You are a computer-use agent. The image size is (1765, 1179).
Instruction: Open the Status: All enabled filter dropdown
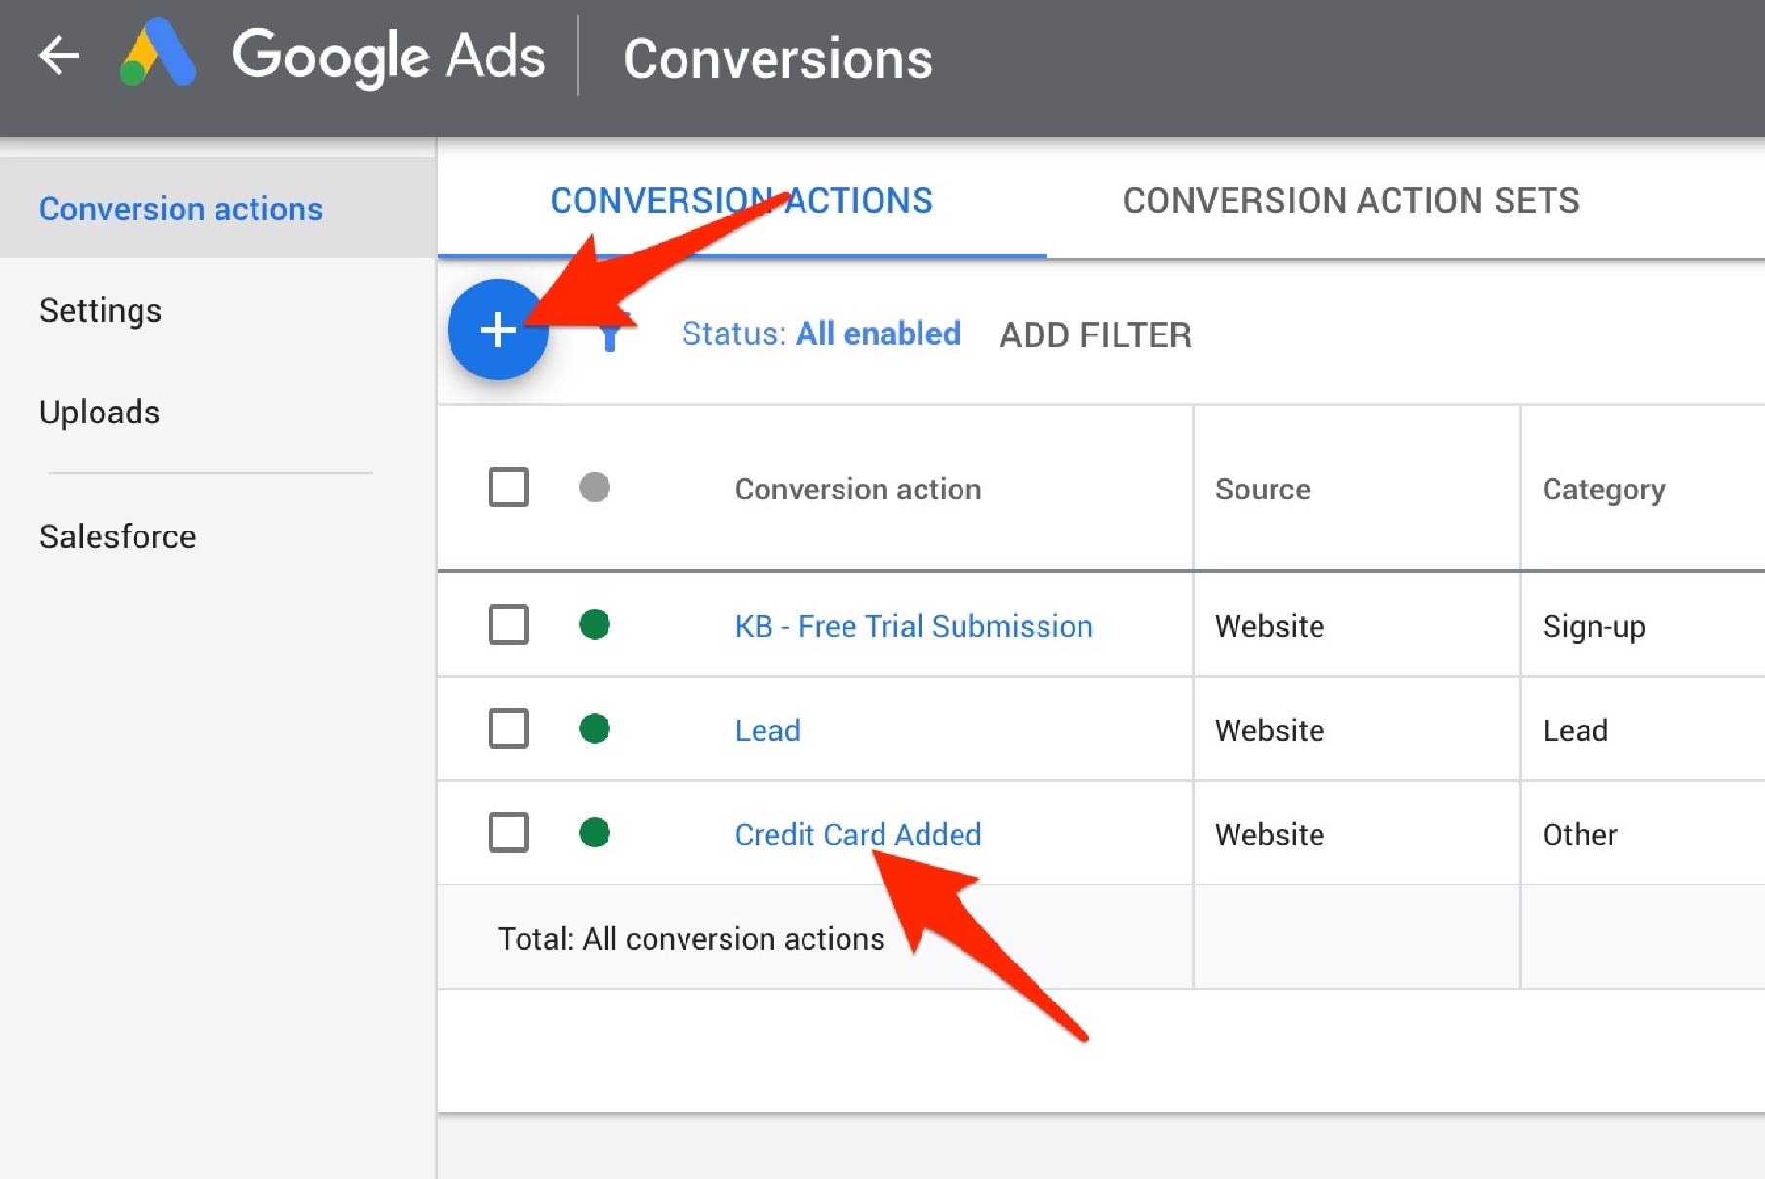(820, 334)
